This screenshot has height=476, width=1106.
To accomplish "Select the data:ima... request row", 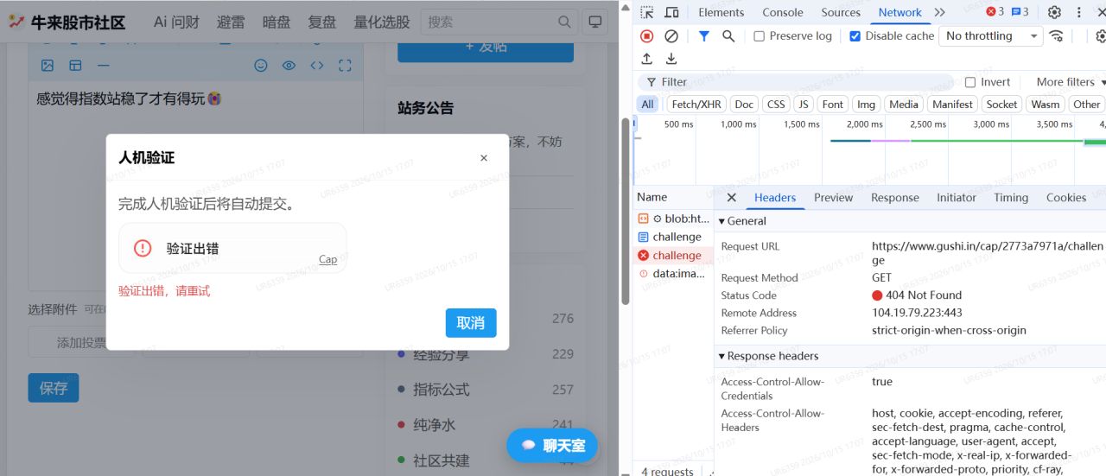I will (673, 274).
